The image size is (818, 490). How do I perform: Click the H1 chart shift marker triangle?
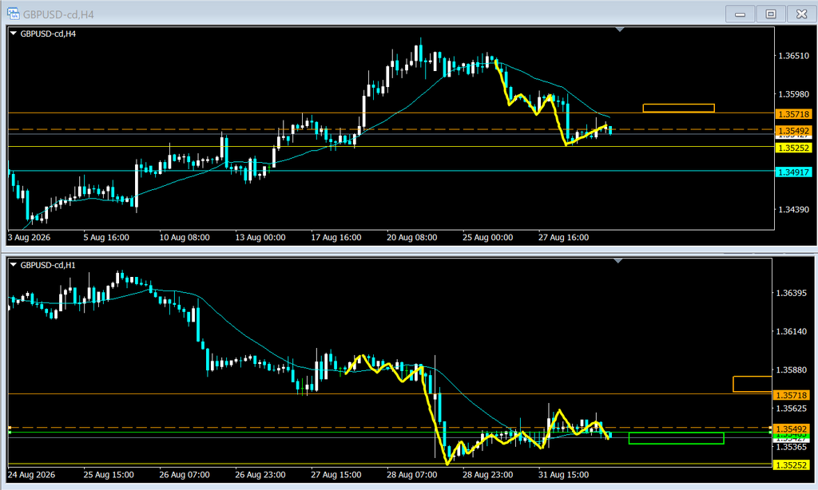click(x=618, y=261)
